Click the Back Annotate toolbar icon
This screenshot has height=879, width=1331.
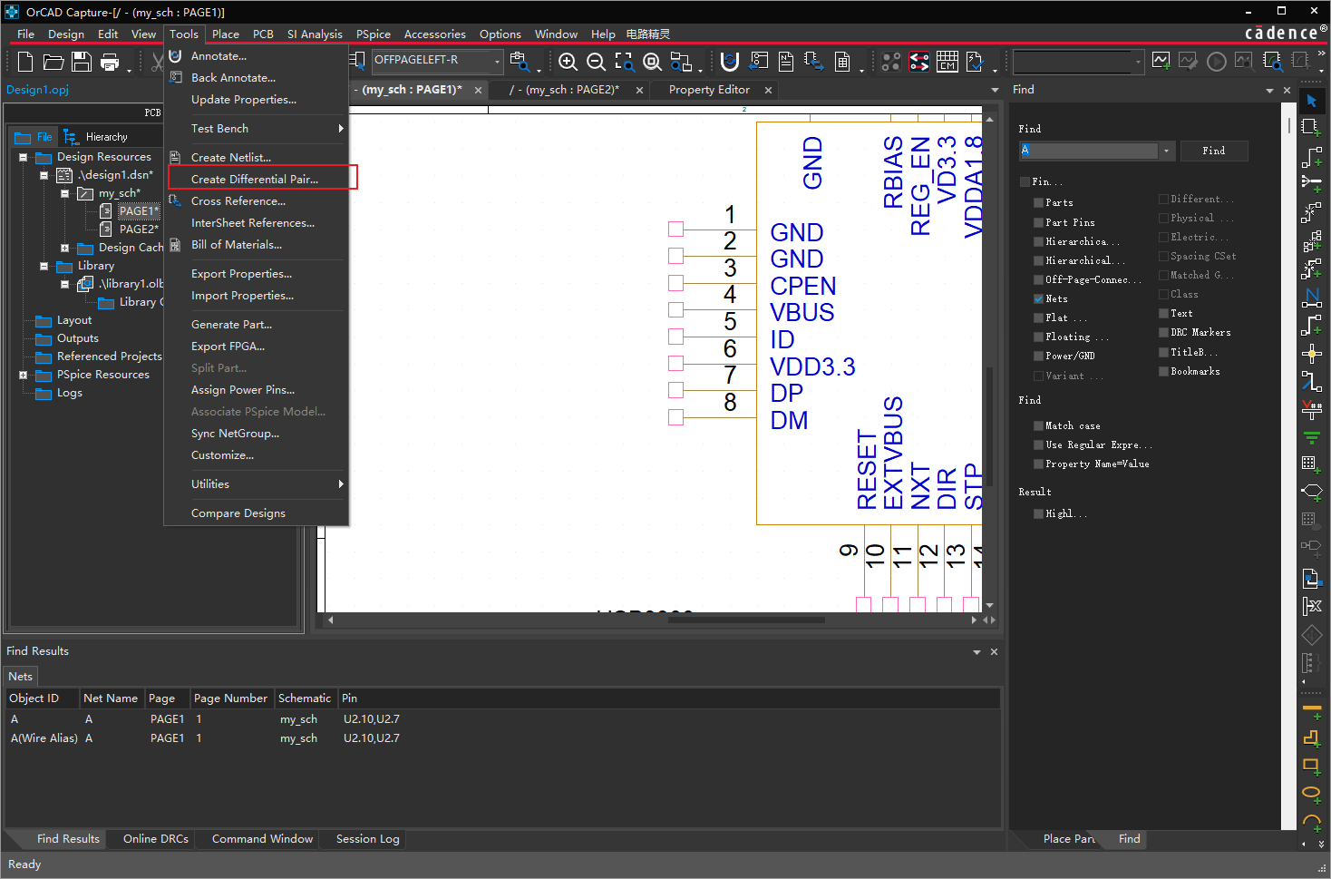click(759, 62)
